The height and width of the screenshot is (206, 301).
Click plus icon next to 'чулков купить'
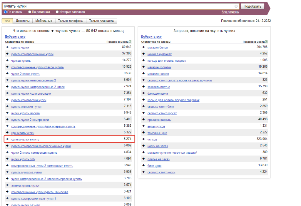pyautogui.click(x=7, y=60)
